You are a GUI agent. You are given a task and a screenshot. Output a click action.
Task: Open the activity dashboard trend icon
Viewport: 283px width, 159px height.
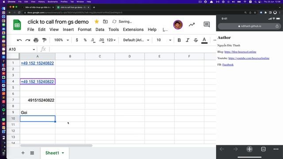click(x=191, y=25)
